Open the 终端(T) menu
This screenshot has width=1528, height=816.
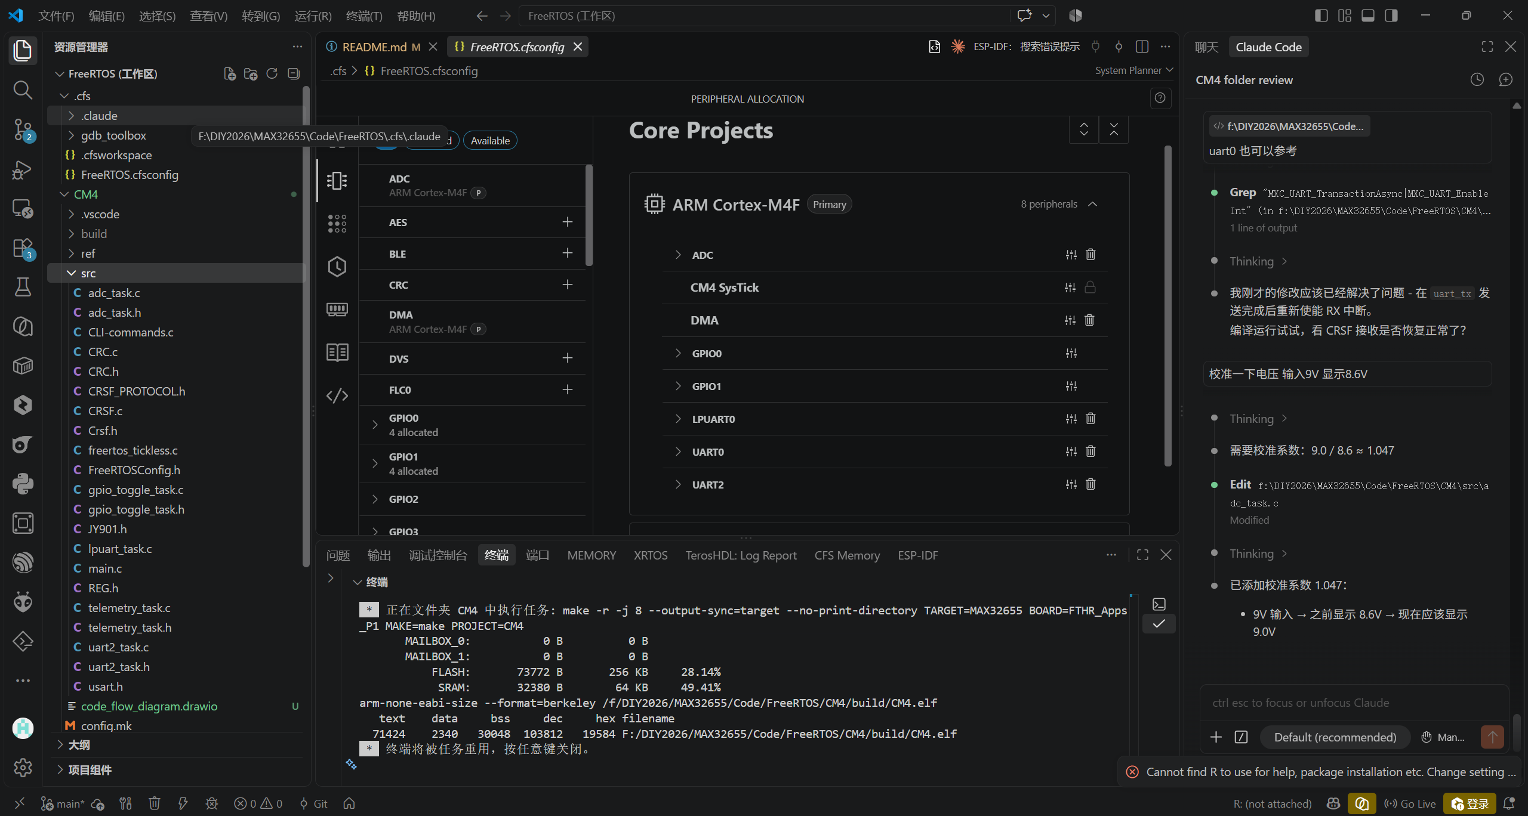click(364, 16)
